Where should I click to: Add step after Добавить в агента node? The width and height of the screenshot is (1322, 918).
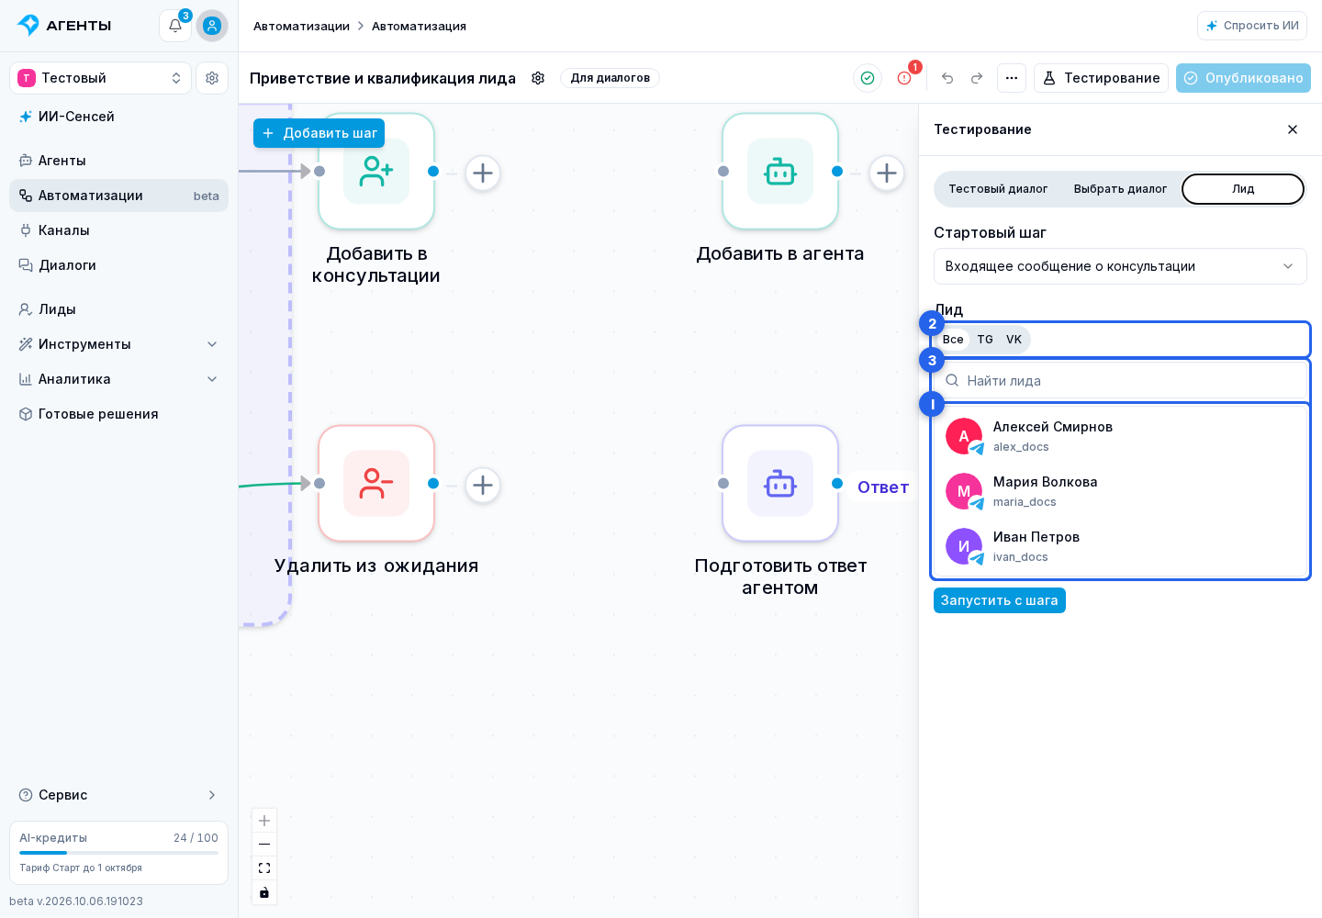[887, 173]
